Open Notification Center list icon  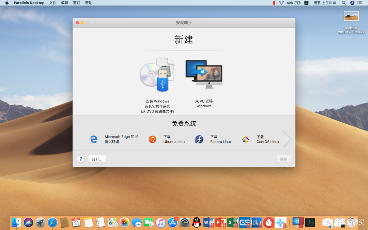pos(360,3)
